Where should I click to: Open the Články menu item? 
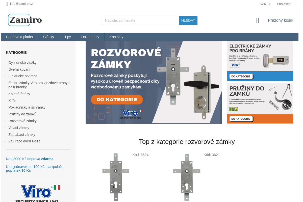tap(48, 37)
